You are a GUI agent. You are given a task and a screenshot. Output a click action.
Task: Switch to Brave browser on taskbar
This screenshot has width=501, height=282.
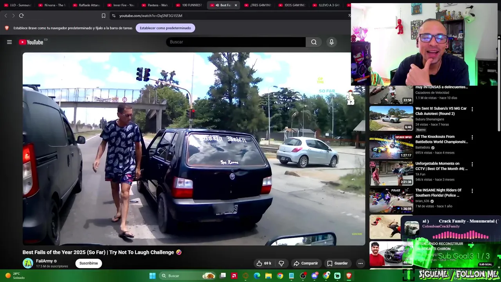tap(349, 276)
